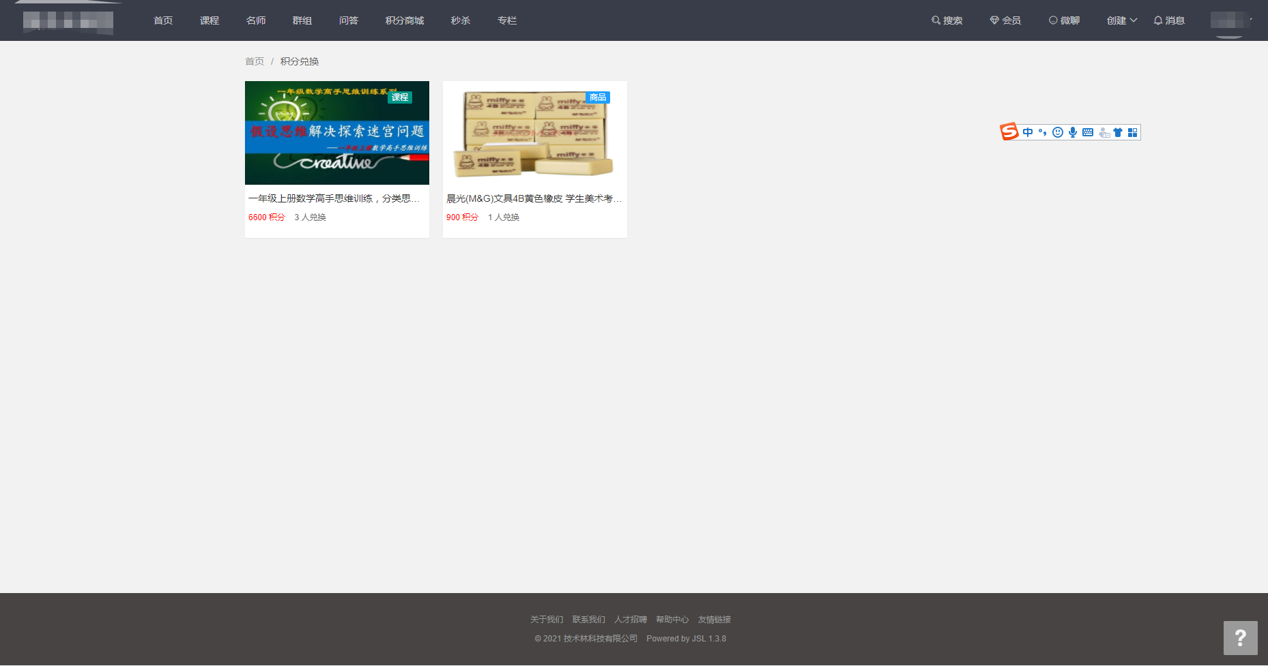
Task: Click the Sogou input method logo
Action: tap(1009, 132)
